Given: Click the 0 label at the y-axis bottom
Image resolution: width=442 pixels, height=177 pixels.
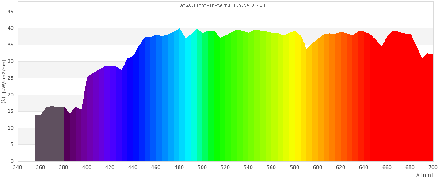Looking at the screenshot, I should (11, 161).
